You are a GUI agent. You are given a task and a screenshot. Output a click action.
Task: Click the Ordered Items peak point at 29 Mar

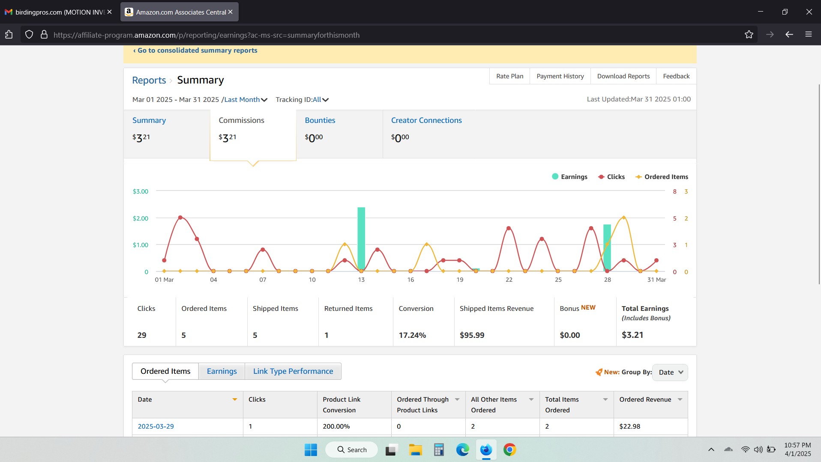pyautogui.click(x=624, y=218)
